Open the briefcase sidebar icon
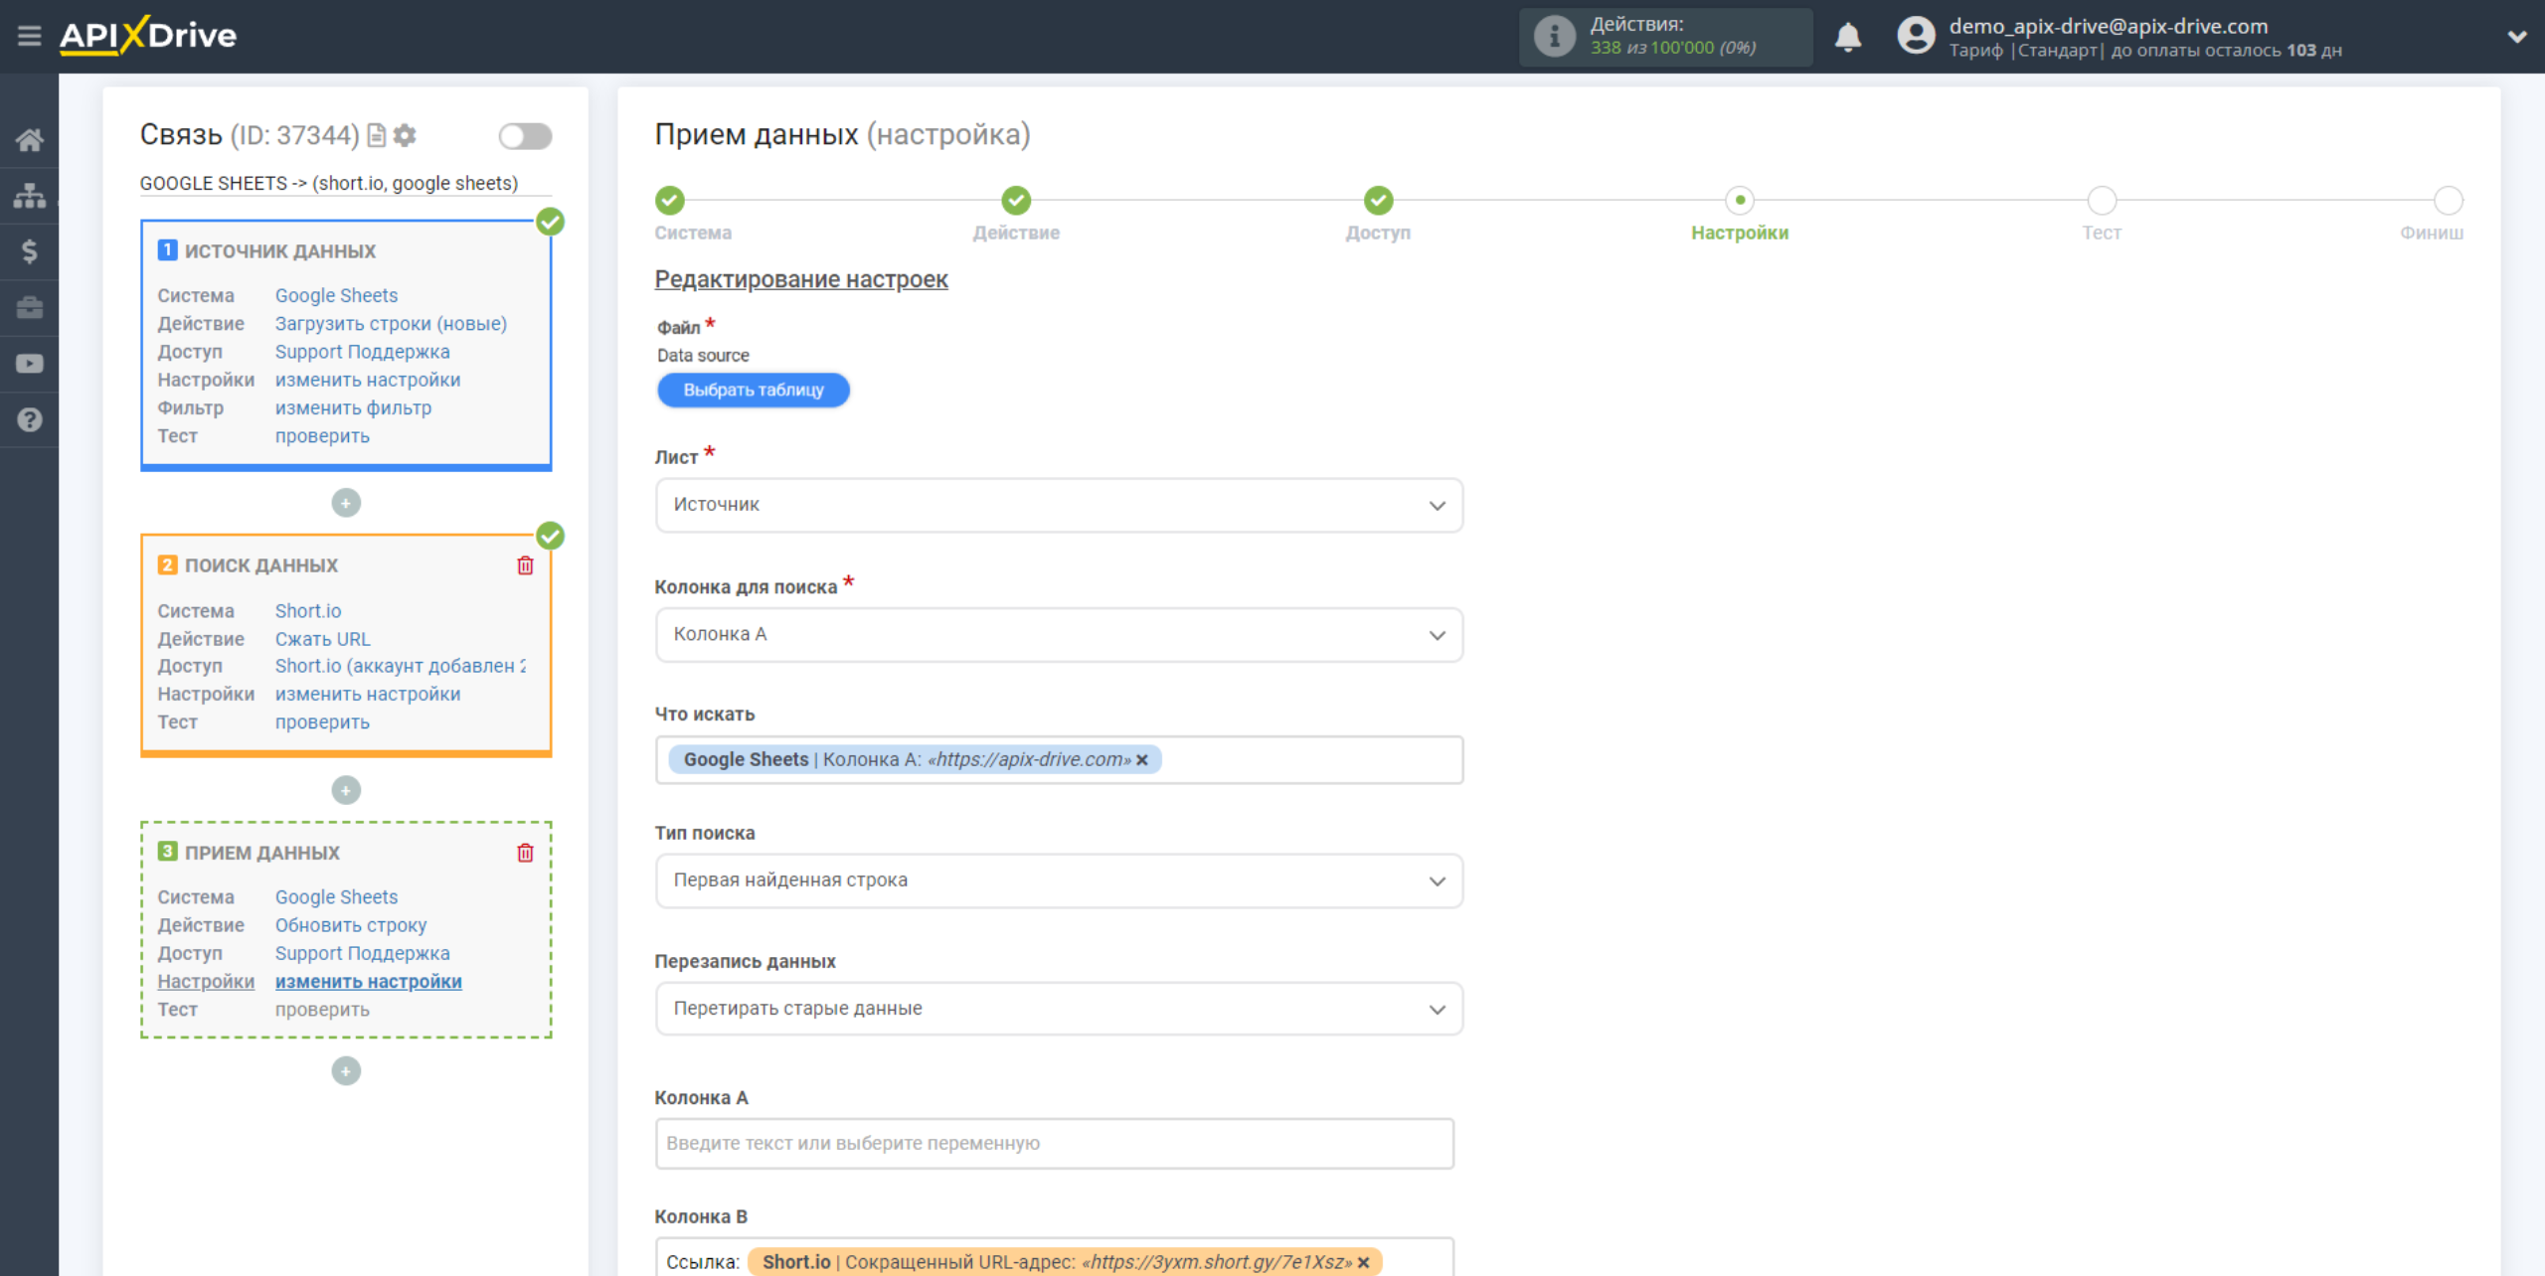 click(29, 307)
